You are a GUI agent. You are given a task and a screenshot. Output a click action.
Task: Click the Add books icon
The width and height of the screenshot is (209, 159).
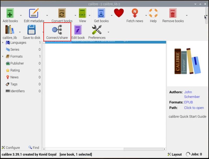click(x=10, y=13)
